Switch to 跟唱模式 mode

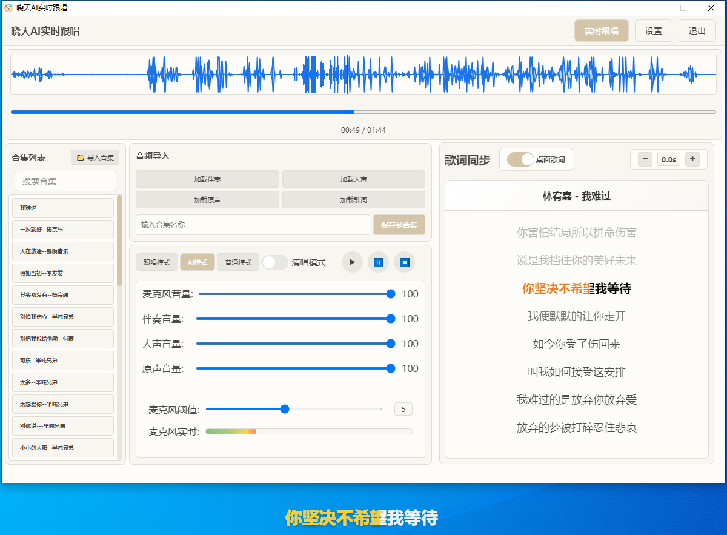click(x=157, y=262)
